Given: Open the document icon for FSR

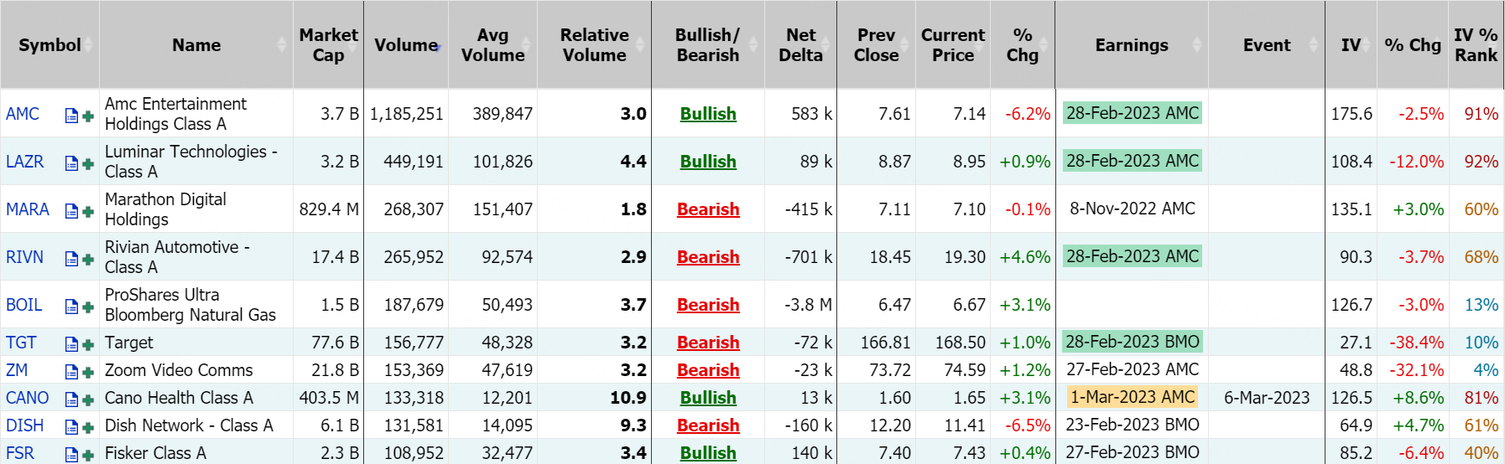Looking at the screenshot, I should pyautogui.click(x=71, y=455).
